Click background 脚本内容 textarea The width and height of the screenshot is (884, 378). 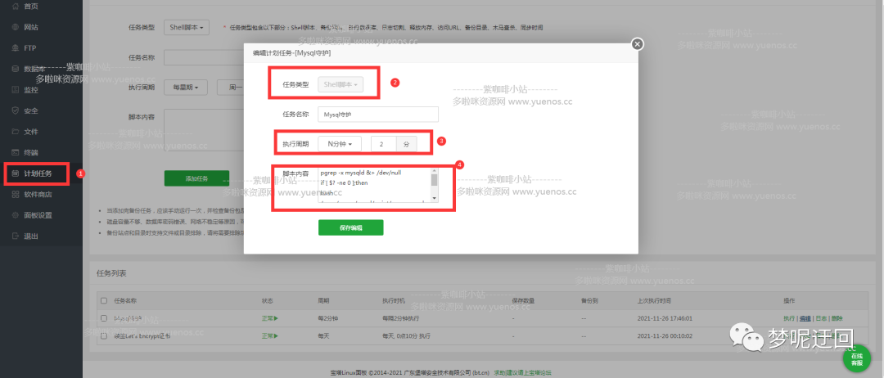pos(204,131)
